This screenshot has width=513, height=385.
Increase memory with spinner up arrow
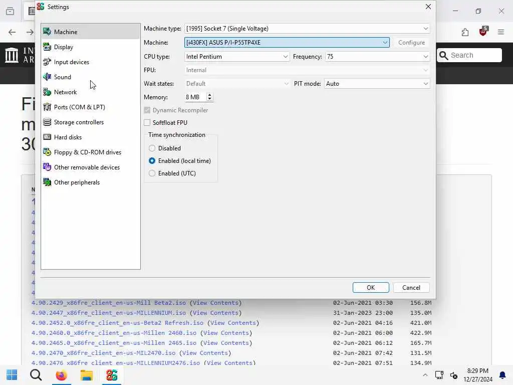[x=210, y=95]
